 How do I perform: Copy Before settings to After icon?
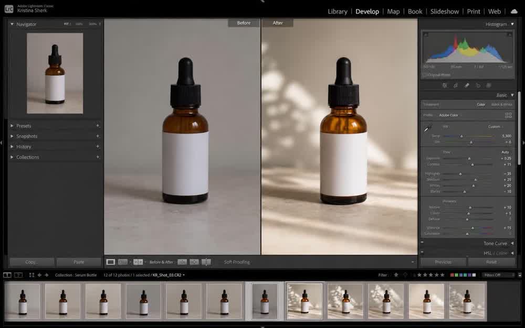[x=182, y=262]
